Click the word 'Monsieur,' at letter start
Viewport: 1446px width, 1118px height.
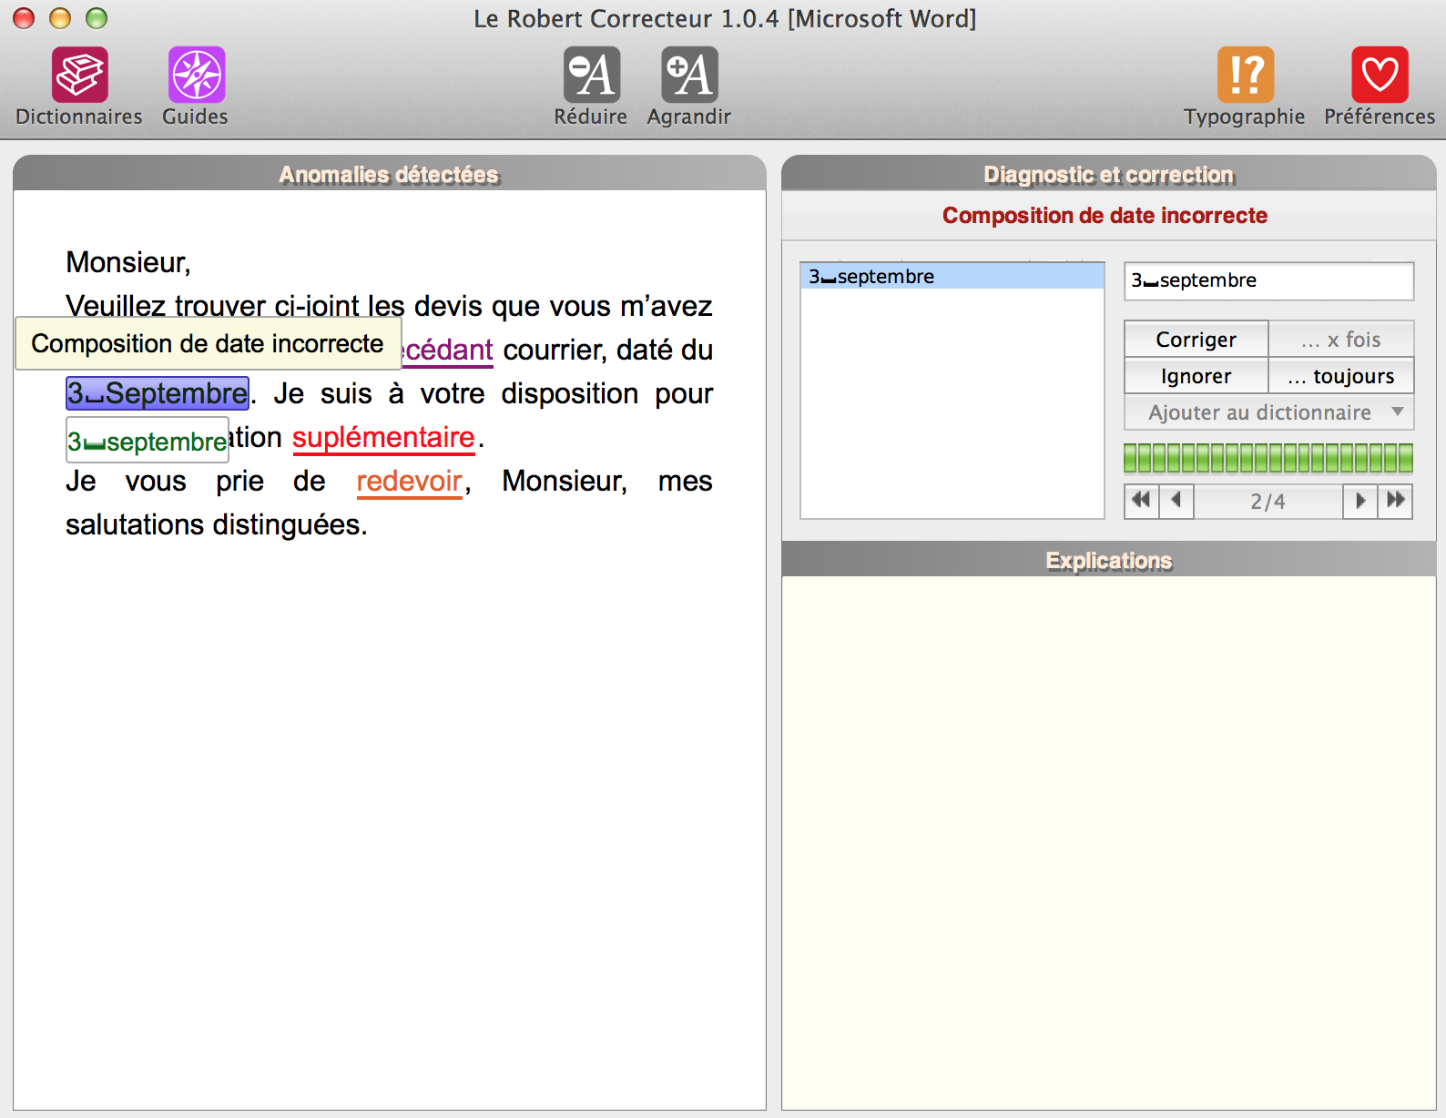128,262
